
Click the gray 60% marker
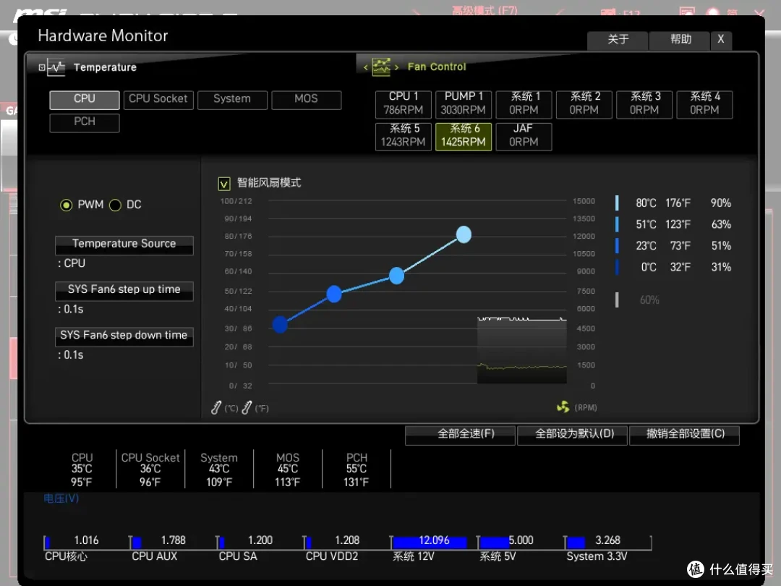[617, 300]
